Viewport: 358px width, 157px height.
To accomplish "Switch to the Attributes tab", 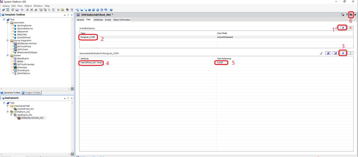I will [98, 20].
